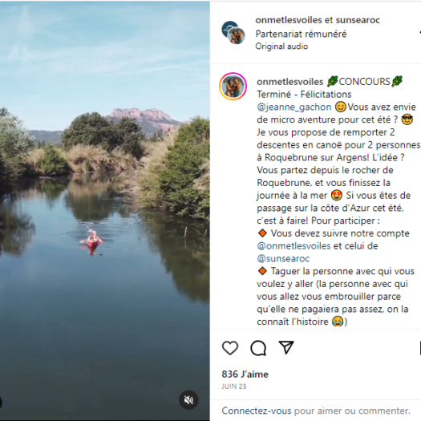View the 836 J'aime likes list
Screen dimensions: 421x421
[245, 374]
